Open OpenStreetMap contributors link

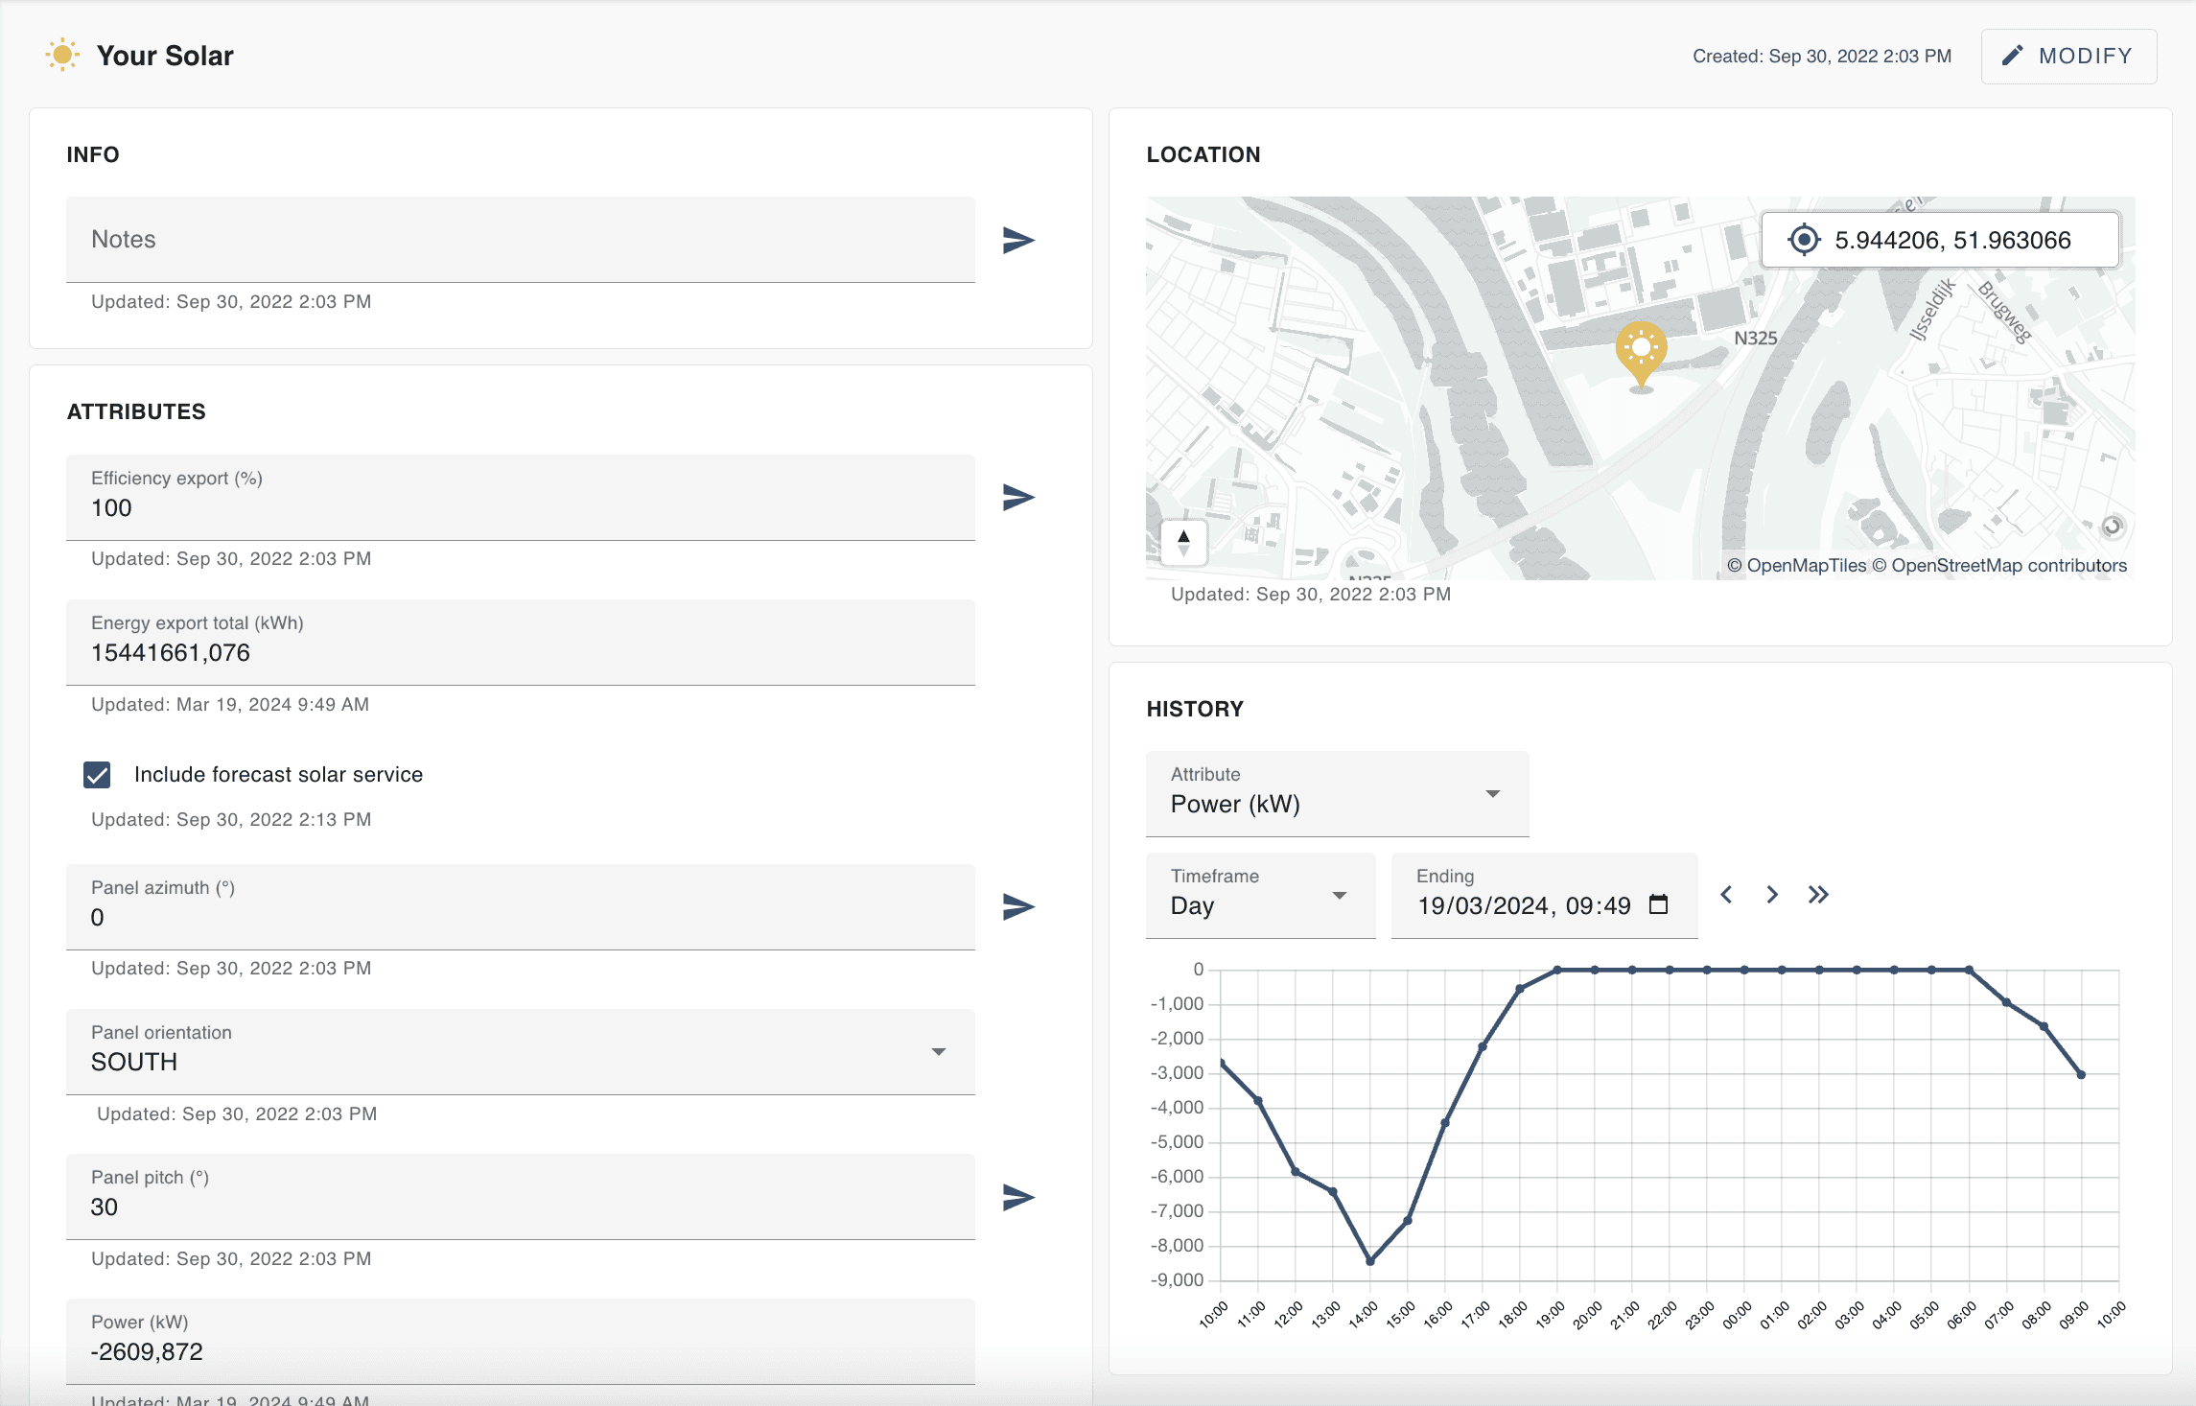(2008, 566)
